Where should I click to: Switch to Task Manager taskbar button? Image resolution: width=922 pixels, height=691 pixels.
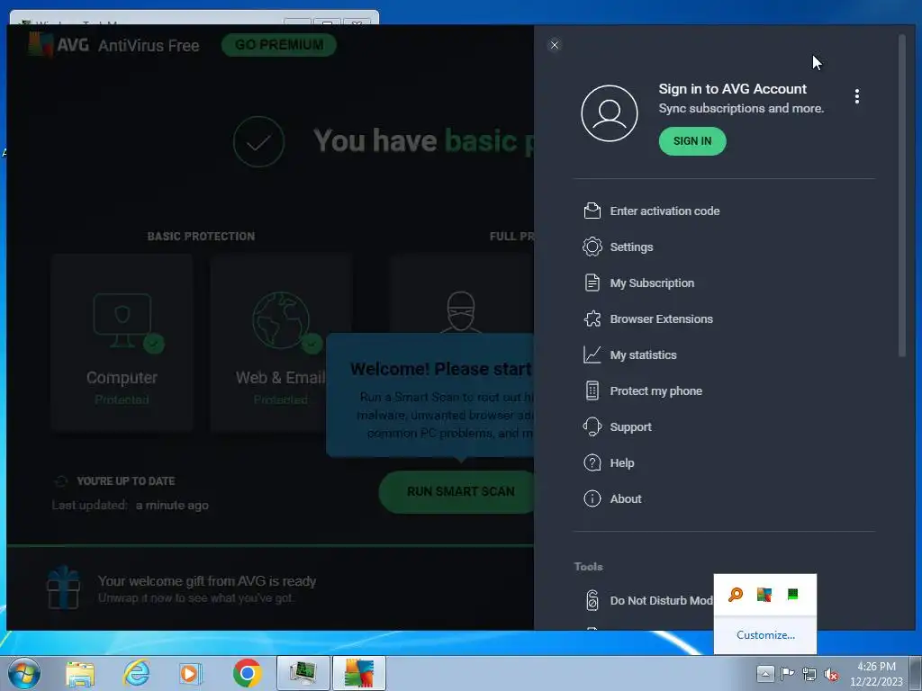tap(303, 673)
